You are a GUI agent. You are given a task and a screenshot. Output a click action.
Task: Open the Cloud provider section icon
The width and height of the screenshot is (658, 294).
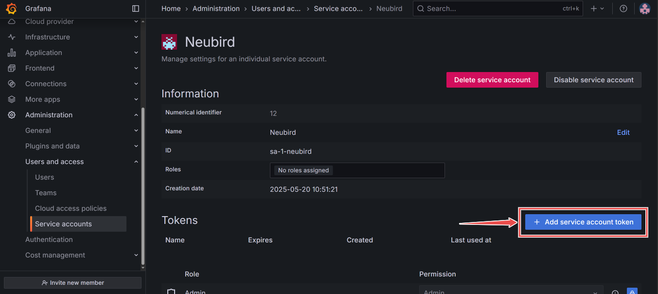[x=12, y=21]
